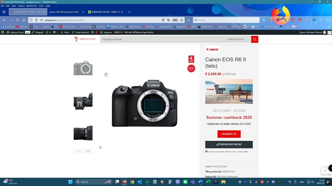This screenshot has height=186, width=332.
Task: Open the page translate icon
Action: pyautogui.click(x=168, y=20)
